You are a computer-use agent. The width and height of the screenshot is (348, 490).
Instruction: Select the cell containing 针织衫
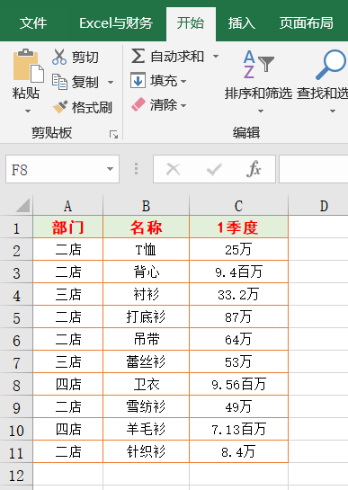point(146,452)
